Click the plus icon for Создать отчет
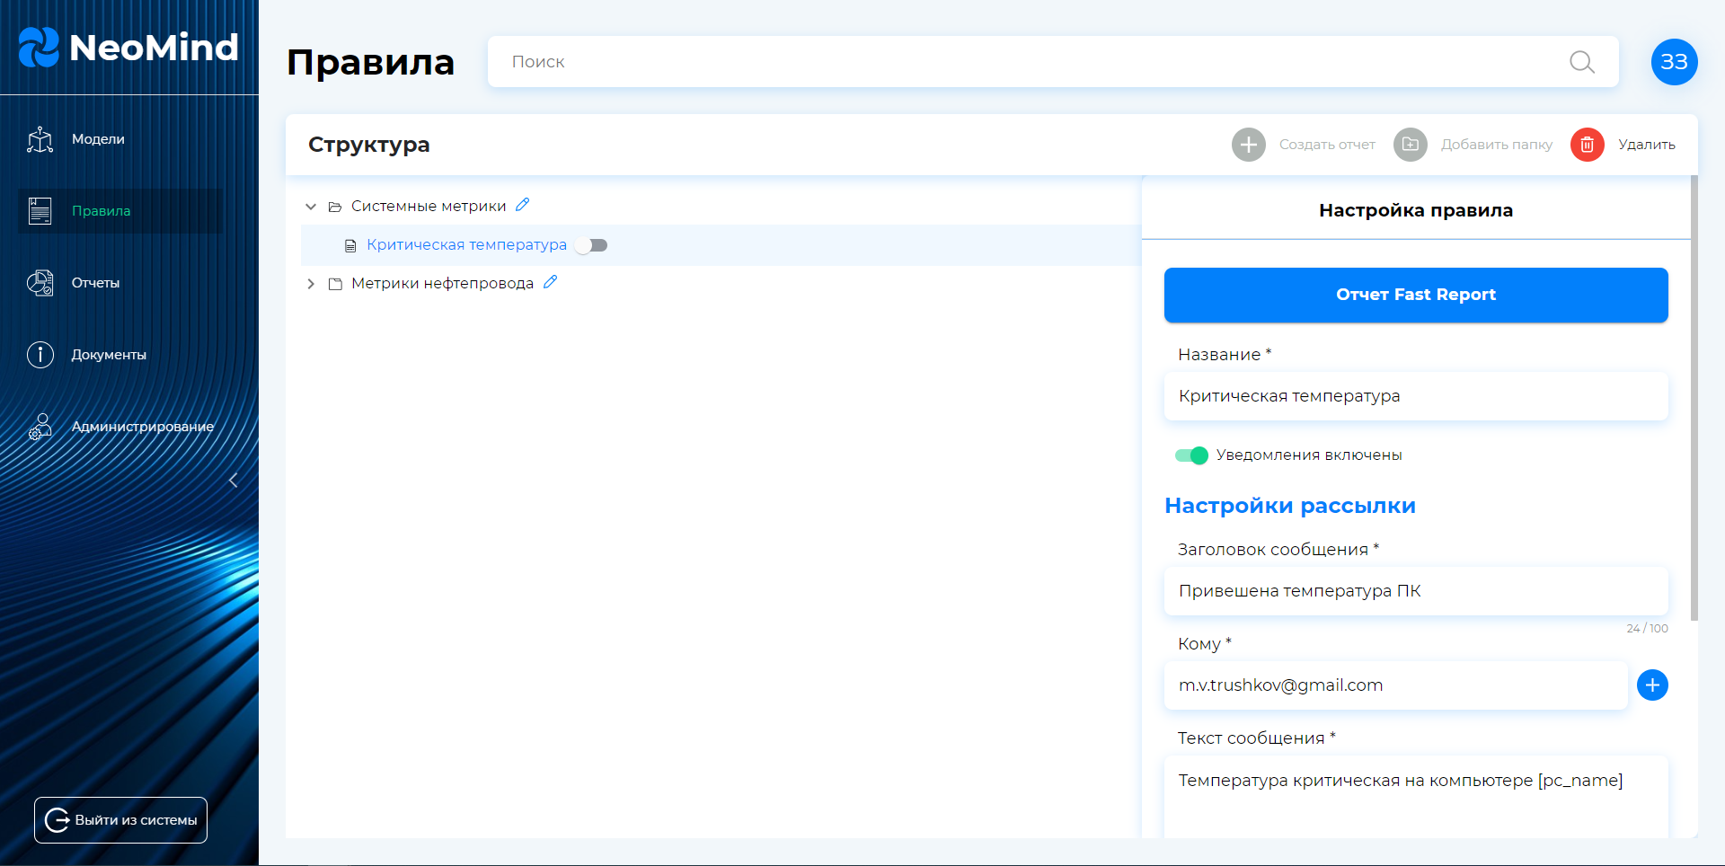 click(1249, 145)
